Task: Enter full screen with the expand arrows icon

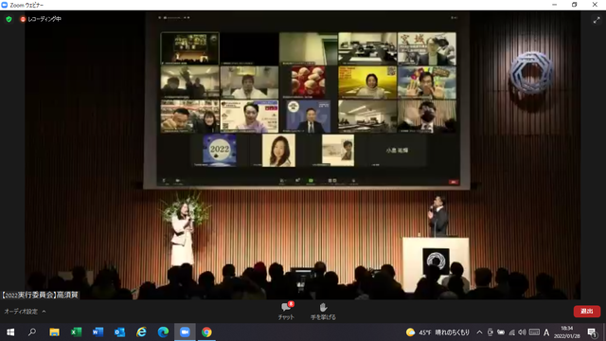Action: [x=597, y=20]
